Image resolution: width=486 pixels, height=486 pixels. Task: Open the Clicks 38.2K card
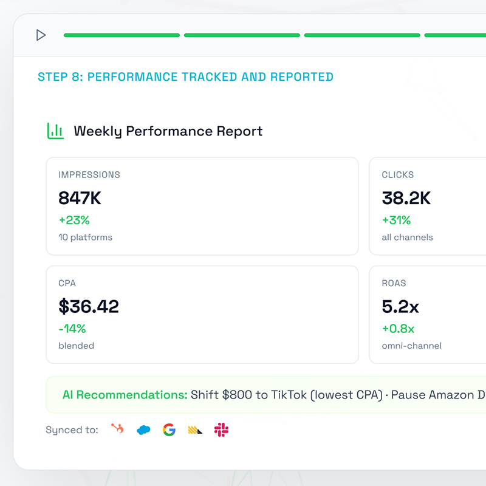click(x=428, y=206)
